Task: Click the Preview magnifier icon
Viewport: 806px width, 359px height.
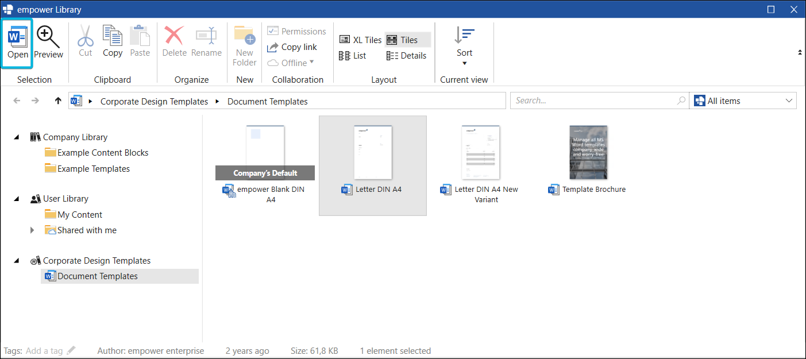Action: [48, 38]
